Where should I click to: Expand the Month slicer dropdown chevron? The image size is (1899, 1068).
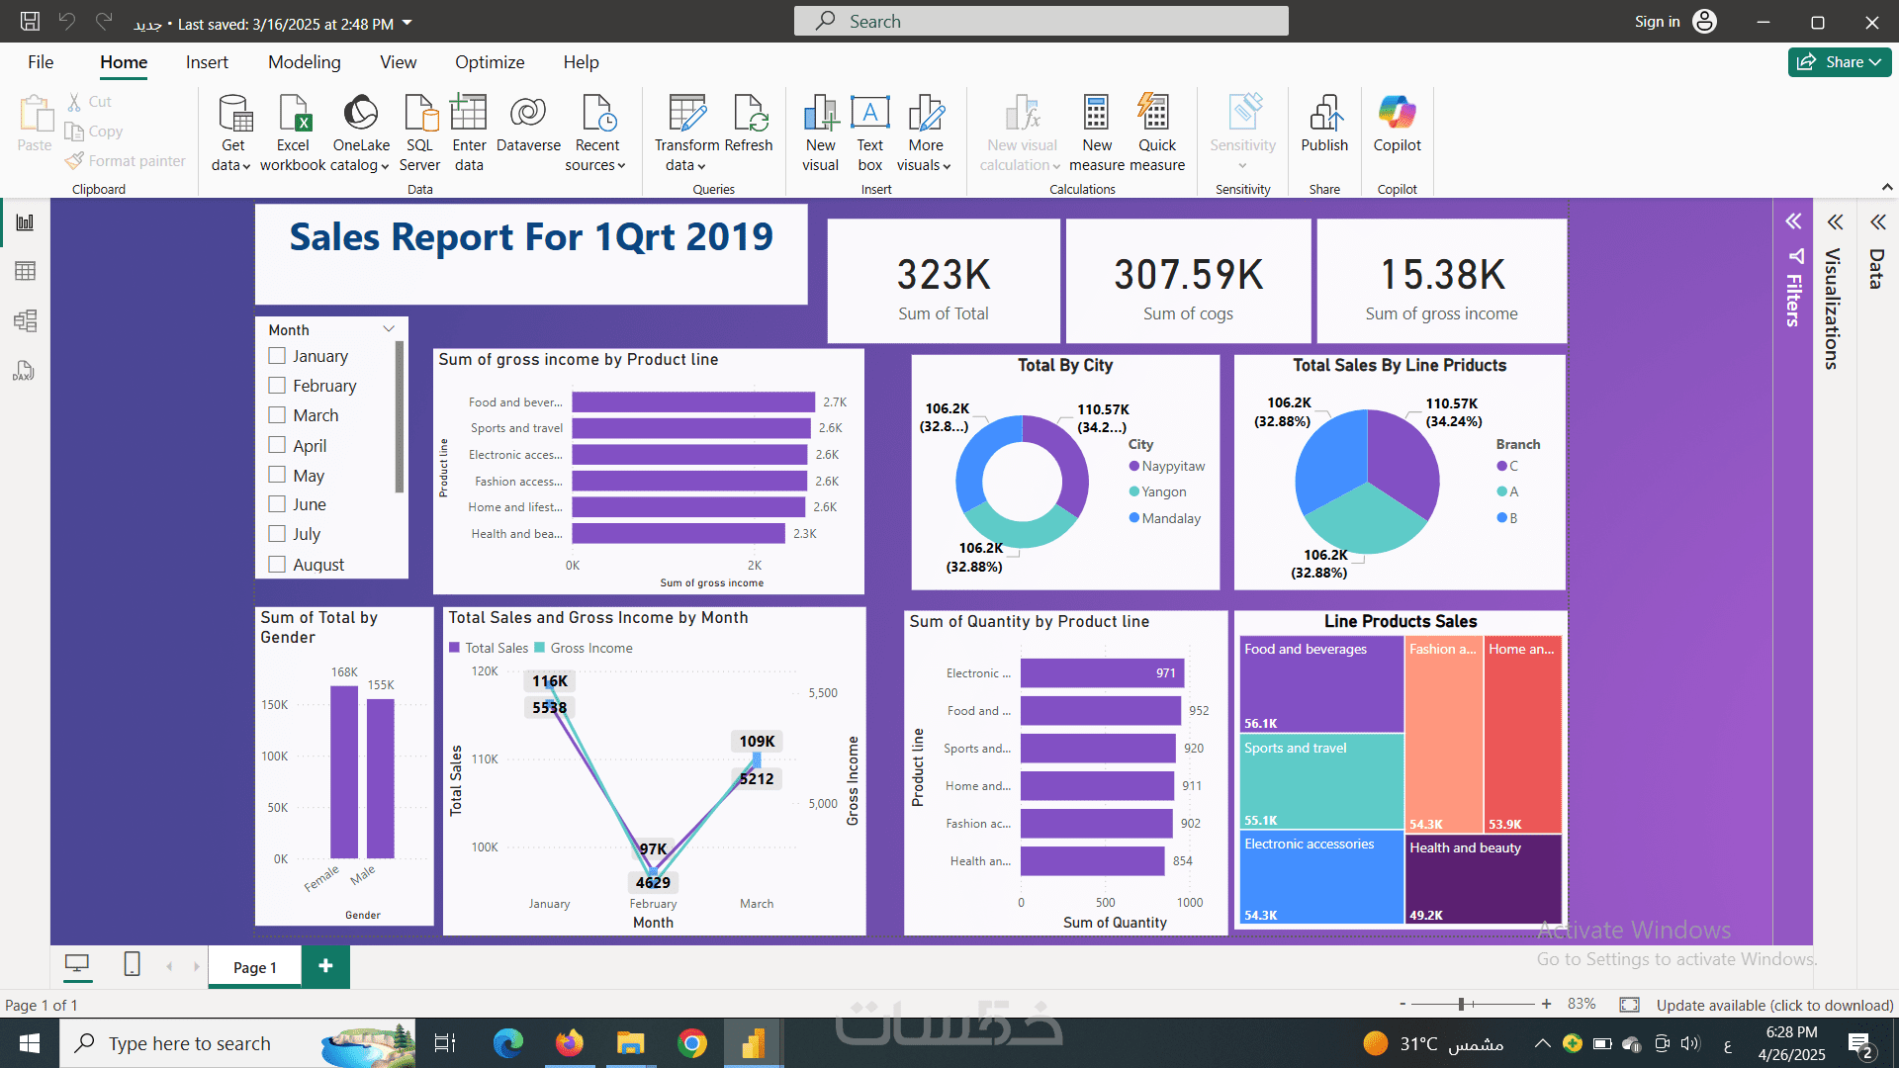point(389,329)
